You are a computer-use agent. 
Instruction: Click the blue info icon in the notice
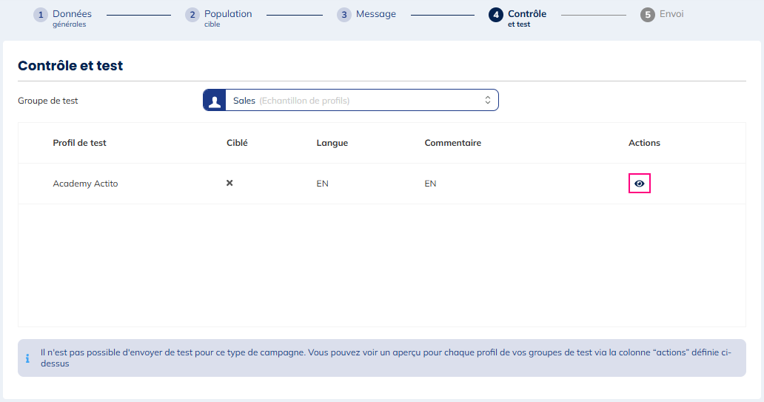point(28,358)
